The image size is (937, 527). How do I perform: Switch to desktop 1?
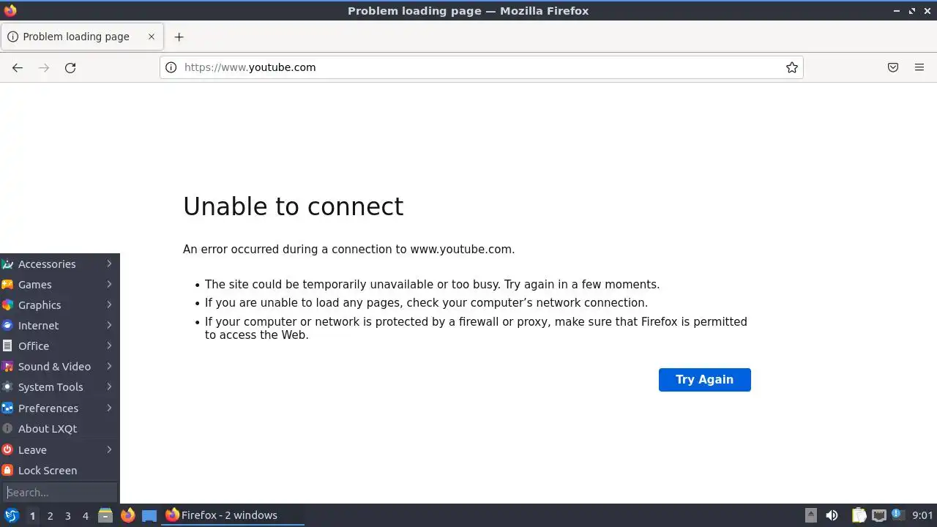coord(32,515)
